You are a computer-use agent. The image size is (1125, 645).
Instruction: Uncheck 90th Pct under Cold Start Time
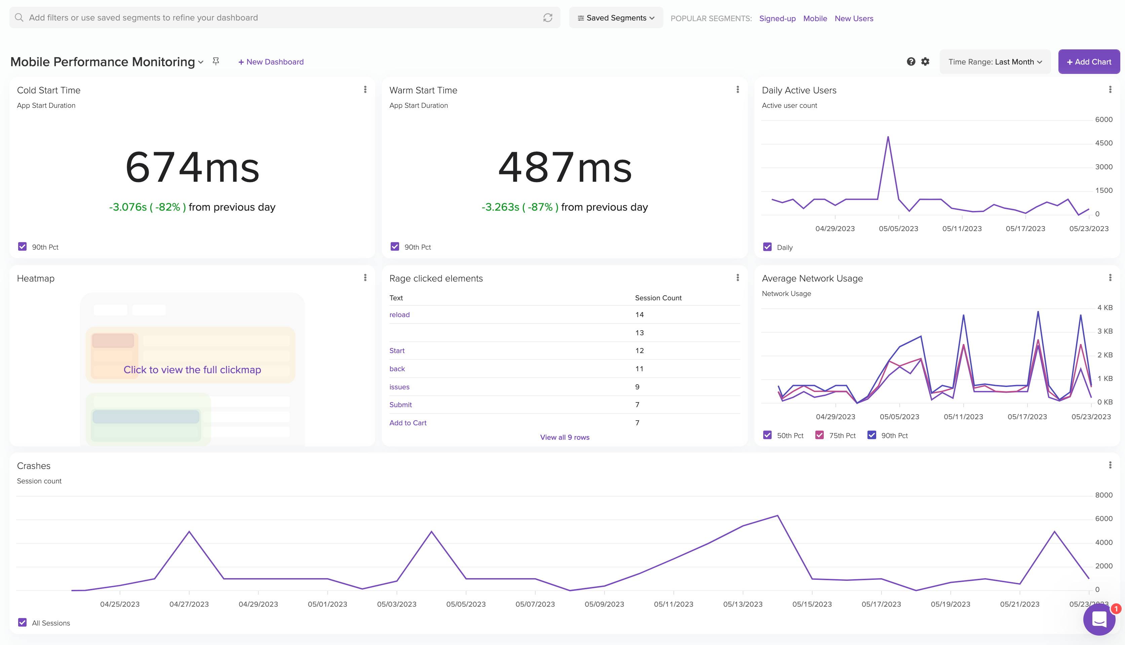point(22,247)
